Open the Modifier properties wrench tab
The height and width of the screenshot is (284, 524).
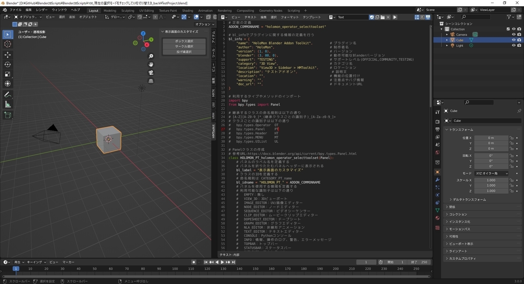[438, 180]
